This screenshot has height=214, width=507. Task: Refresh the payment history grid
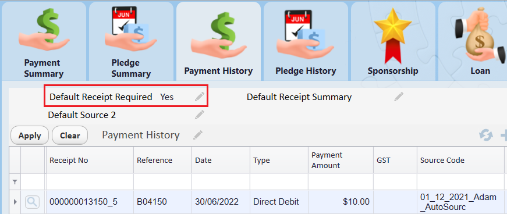coord(486,135)
